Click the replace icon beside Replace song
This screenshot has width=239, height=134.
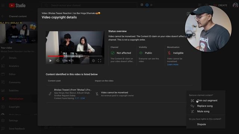point(192,106)
